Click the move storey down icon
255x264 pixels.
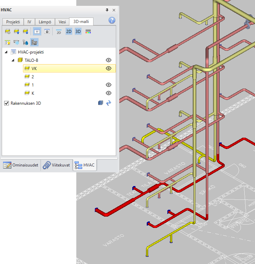(25, 32)
